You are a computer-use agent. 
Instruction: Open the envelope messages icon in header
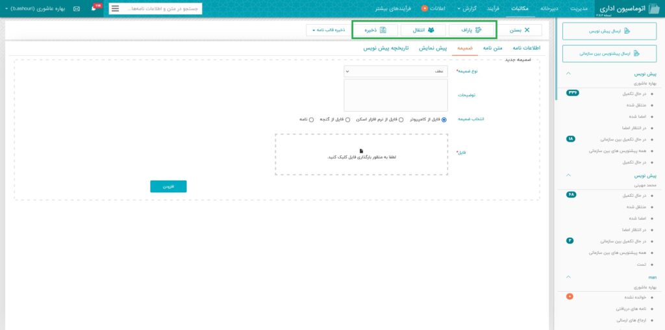click(77, 9)
